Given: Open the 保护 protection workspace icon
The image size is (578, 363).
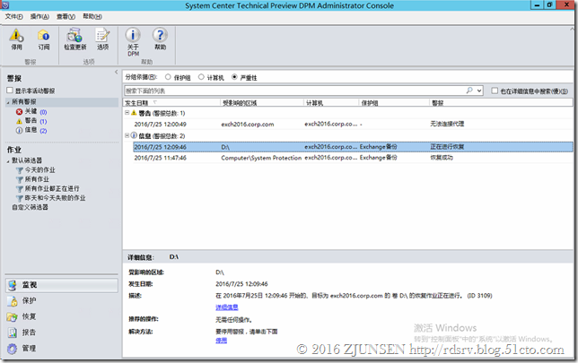Looking at the screenshot, I should point(13,301).
